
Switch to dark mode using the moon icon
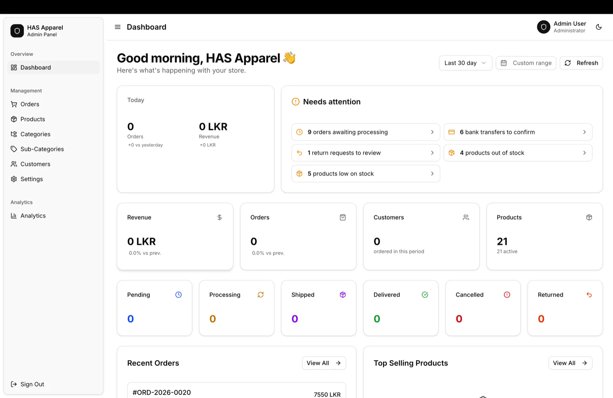(599, 27)
